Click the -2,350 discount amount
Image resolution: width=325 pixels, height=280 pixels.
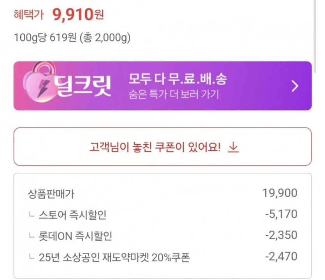pos(281,235)
